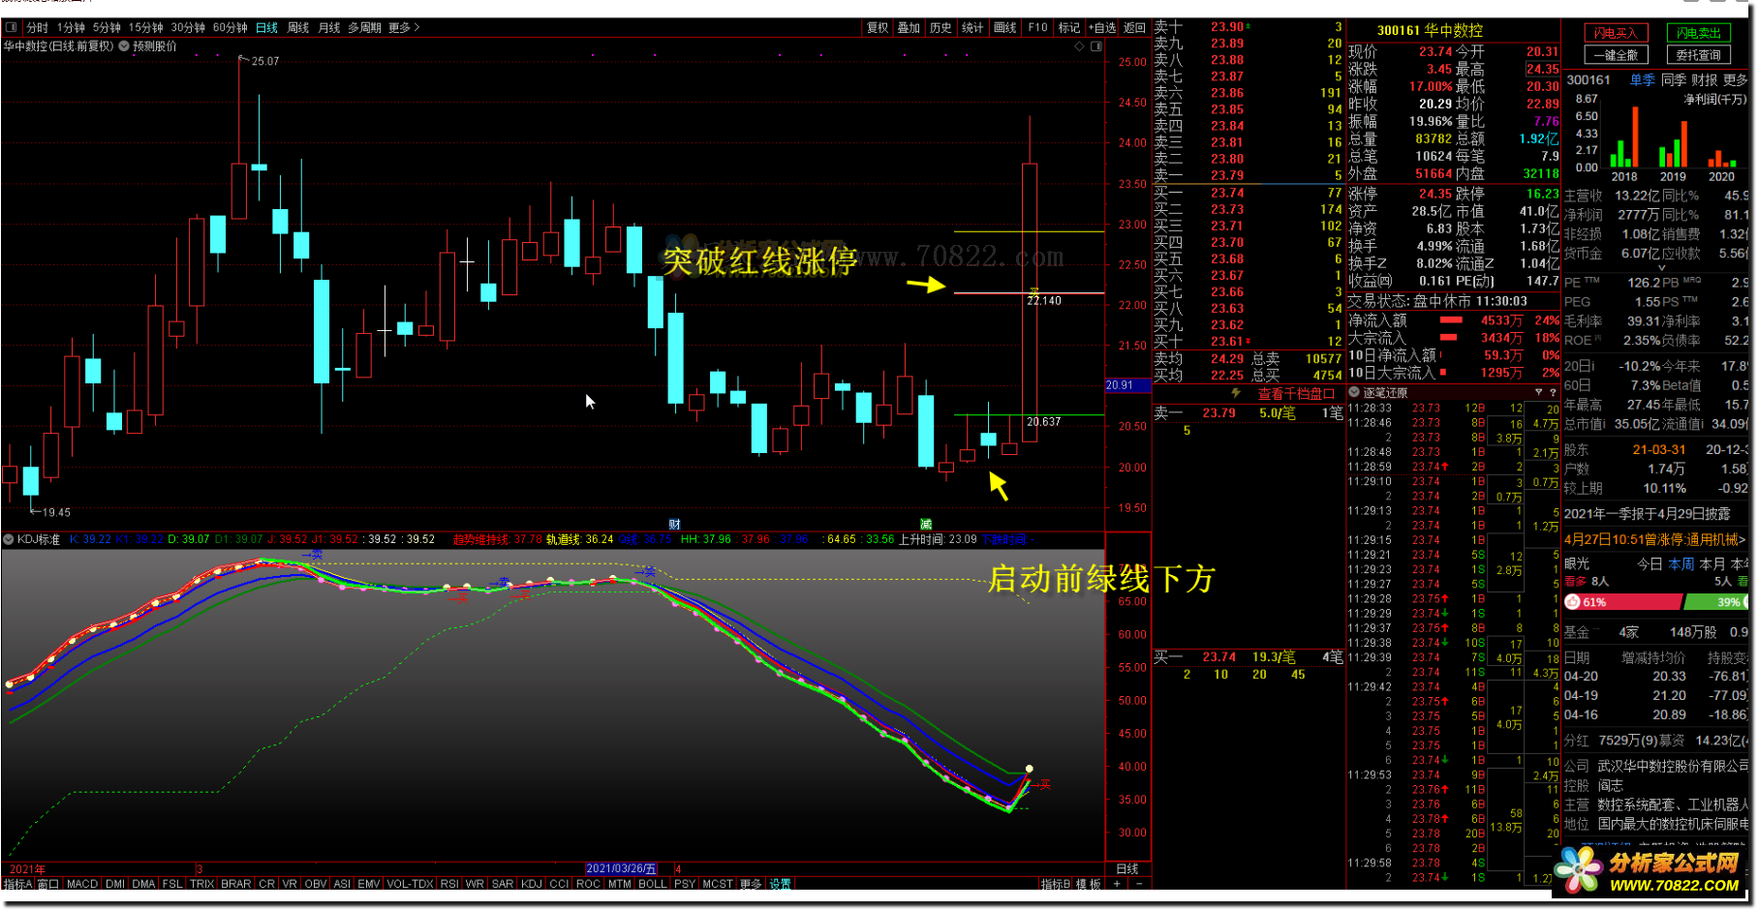Click the filter funnel icon in 逐笔还原

click(x=1538, y=392)
